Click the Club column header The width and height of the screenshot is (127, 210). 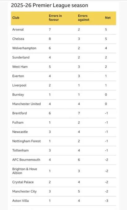[16, 18]
